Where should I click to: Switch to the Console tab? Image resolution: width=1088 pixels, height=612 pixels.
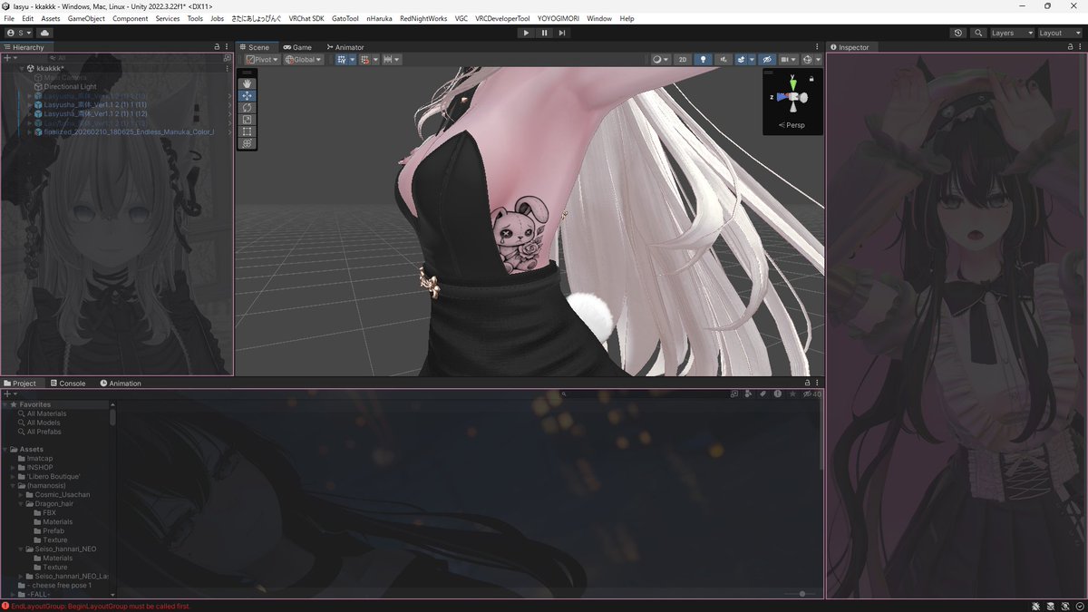pyautogui.click(x=68, y=384)
